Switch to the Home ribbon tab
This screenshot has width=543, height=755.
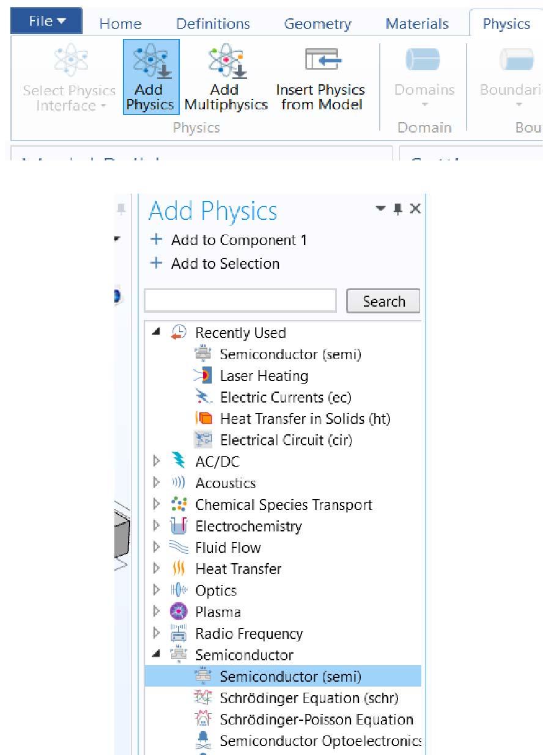pos(120,24)
